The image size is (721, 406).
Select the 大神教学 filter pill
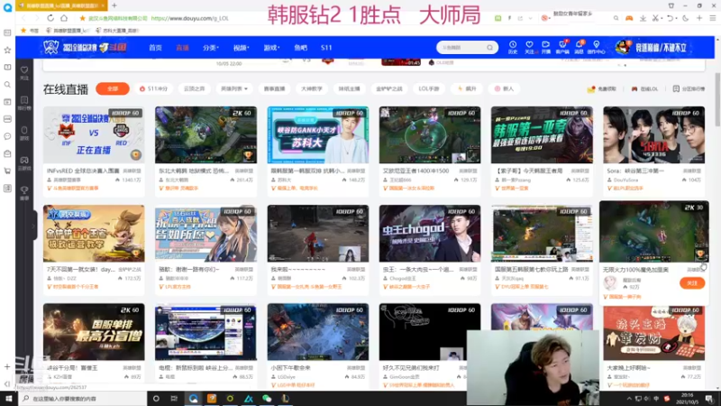pos(312,88)
